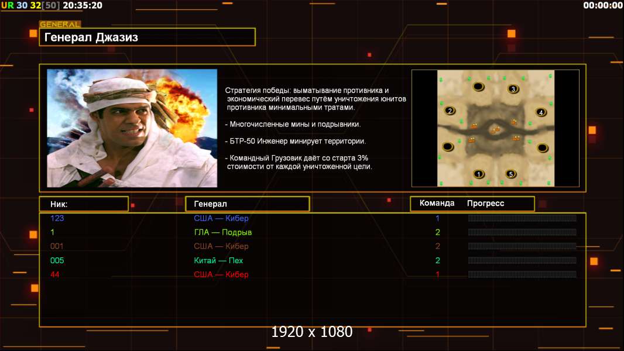This screenshot has width=624, height=351.
Task: Click the 'UR' overlay indicator at top left
Action: click(x=7, y=5)
